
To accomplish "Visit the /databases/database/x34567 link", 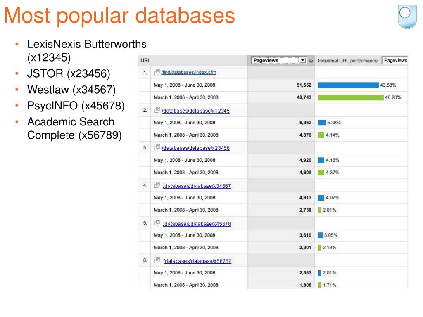I will click(x=197, y=186).
